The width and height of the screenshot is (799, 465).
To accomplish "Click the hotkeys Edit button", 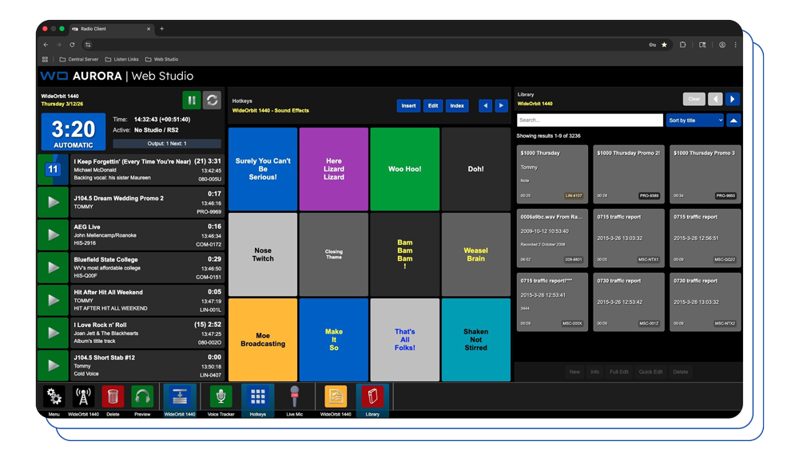I will 432,106.
